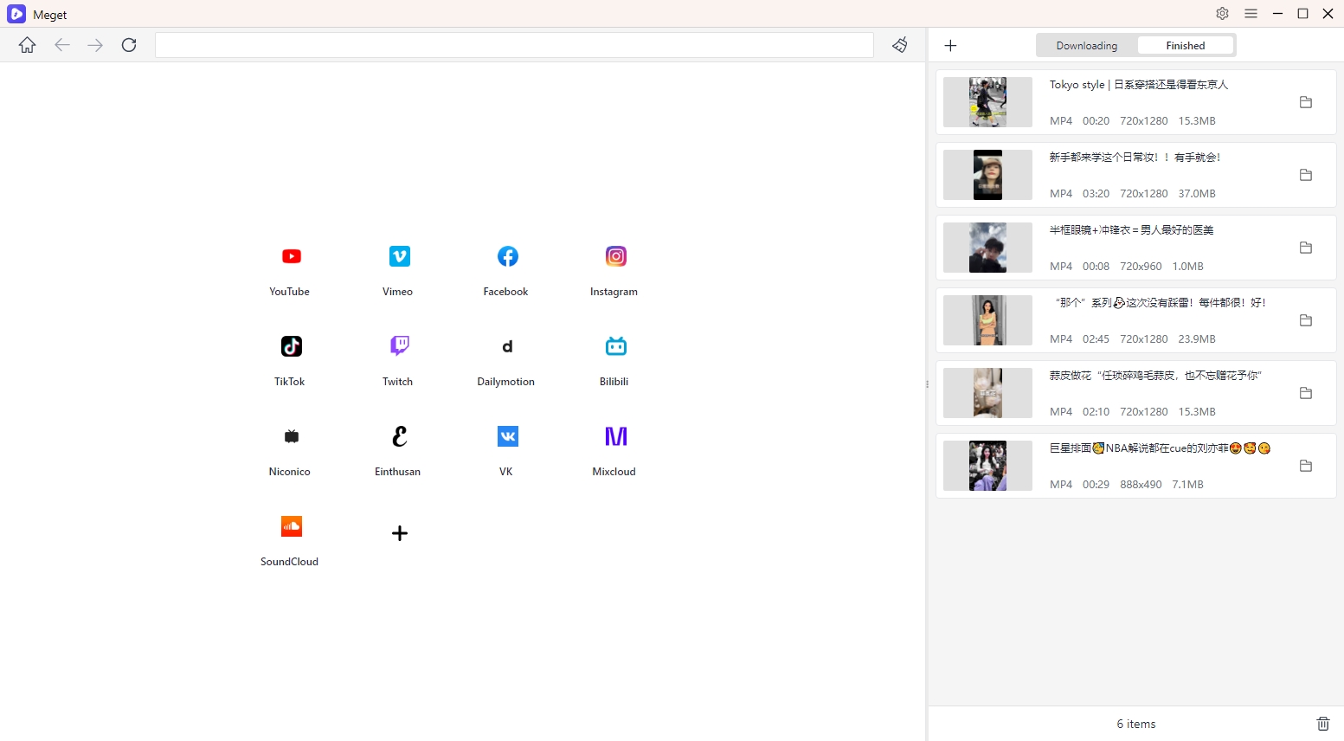Click the panel splitter handle
Viewport: 1344px width, 741px height.
pyautogui.click(x=927, y=383)
